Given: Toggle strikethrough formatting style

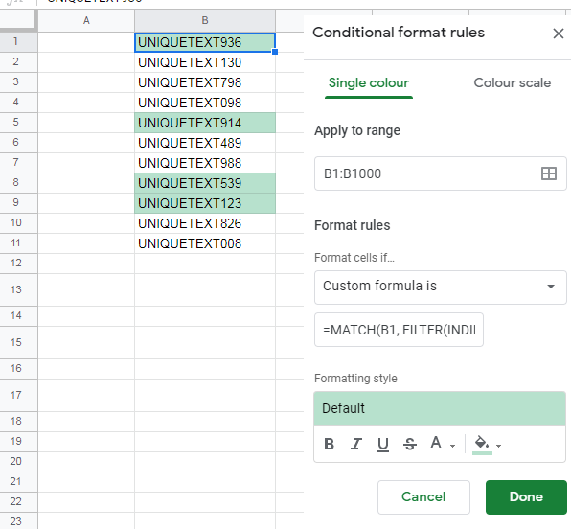Looking at the screenshot, I should tap(410, 444).
